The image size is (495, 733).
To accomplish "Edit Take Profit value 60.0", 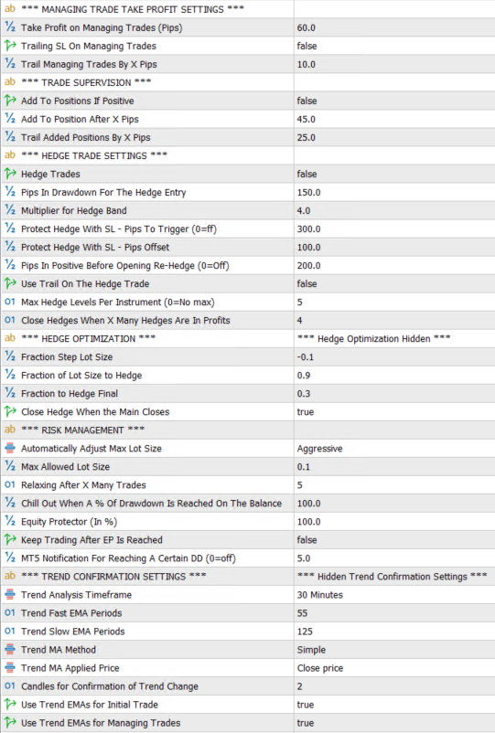I will tap(306, 27).
